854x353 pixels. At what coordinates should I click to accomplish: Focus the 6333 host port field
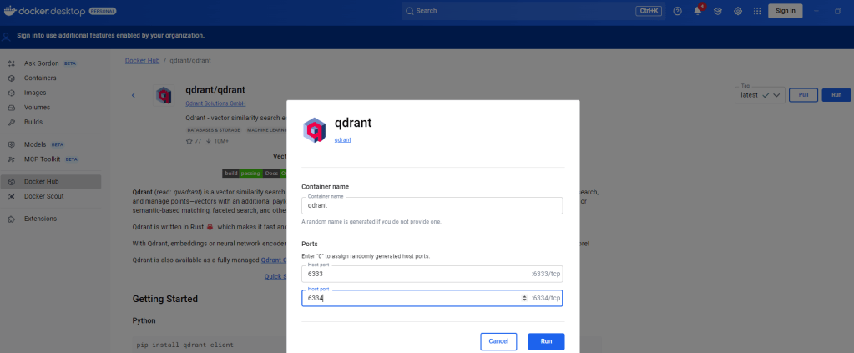[417, 274]
